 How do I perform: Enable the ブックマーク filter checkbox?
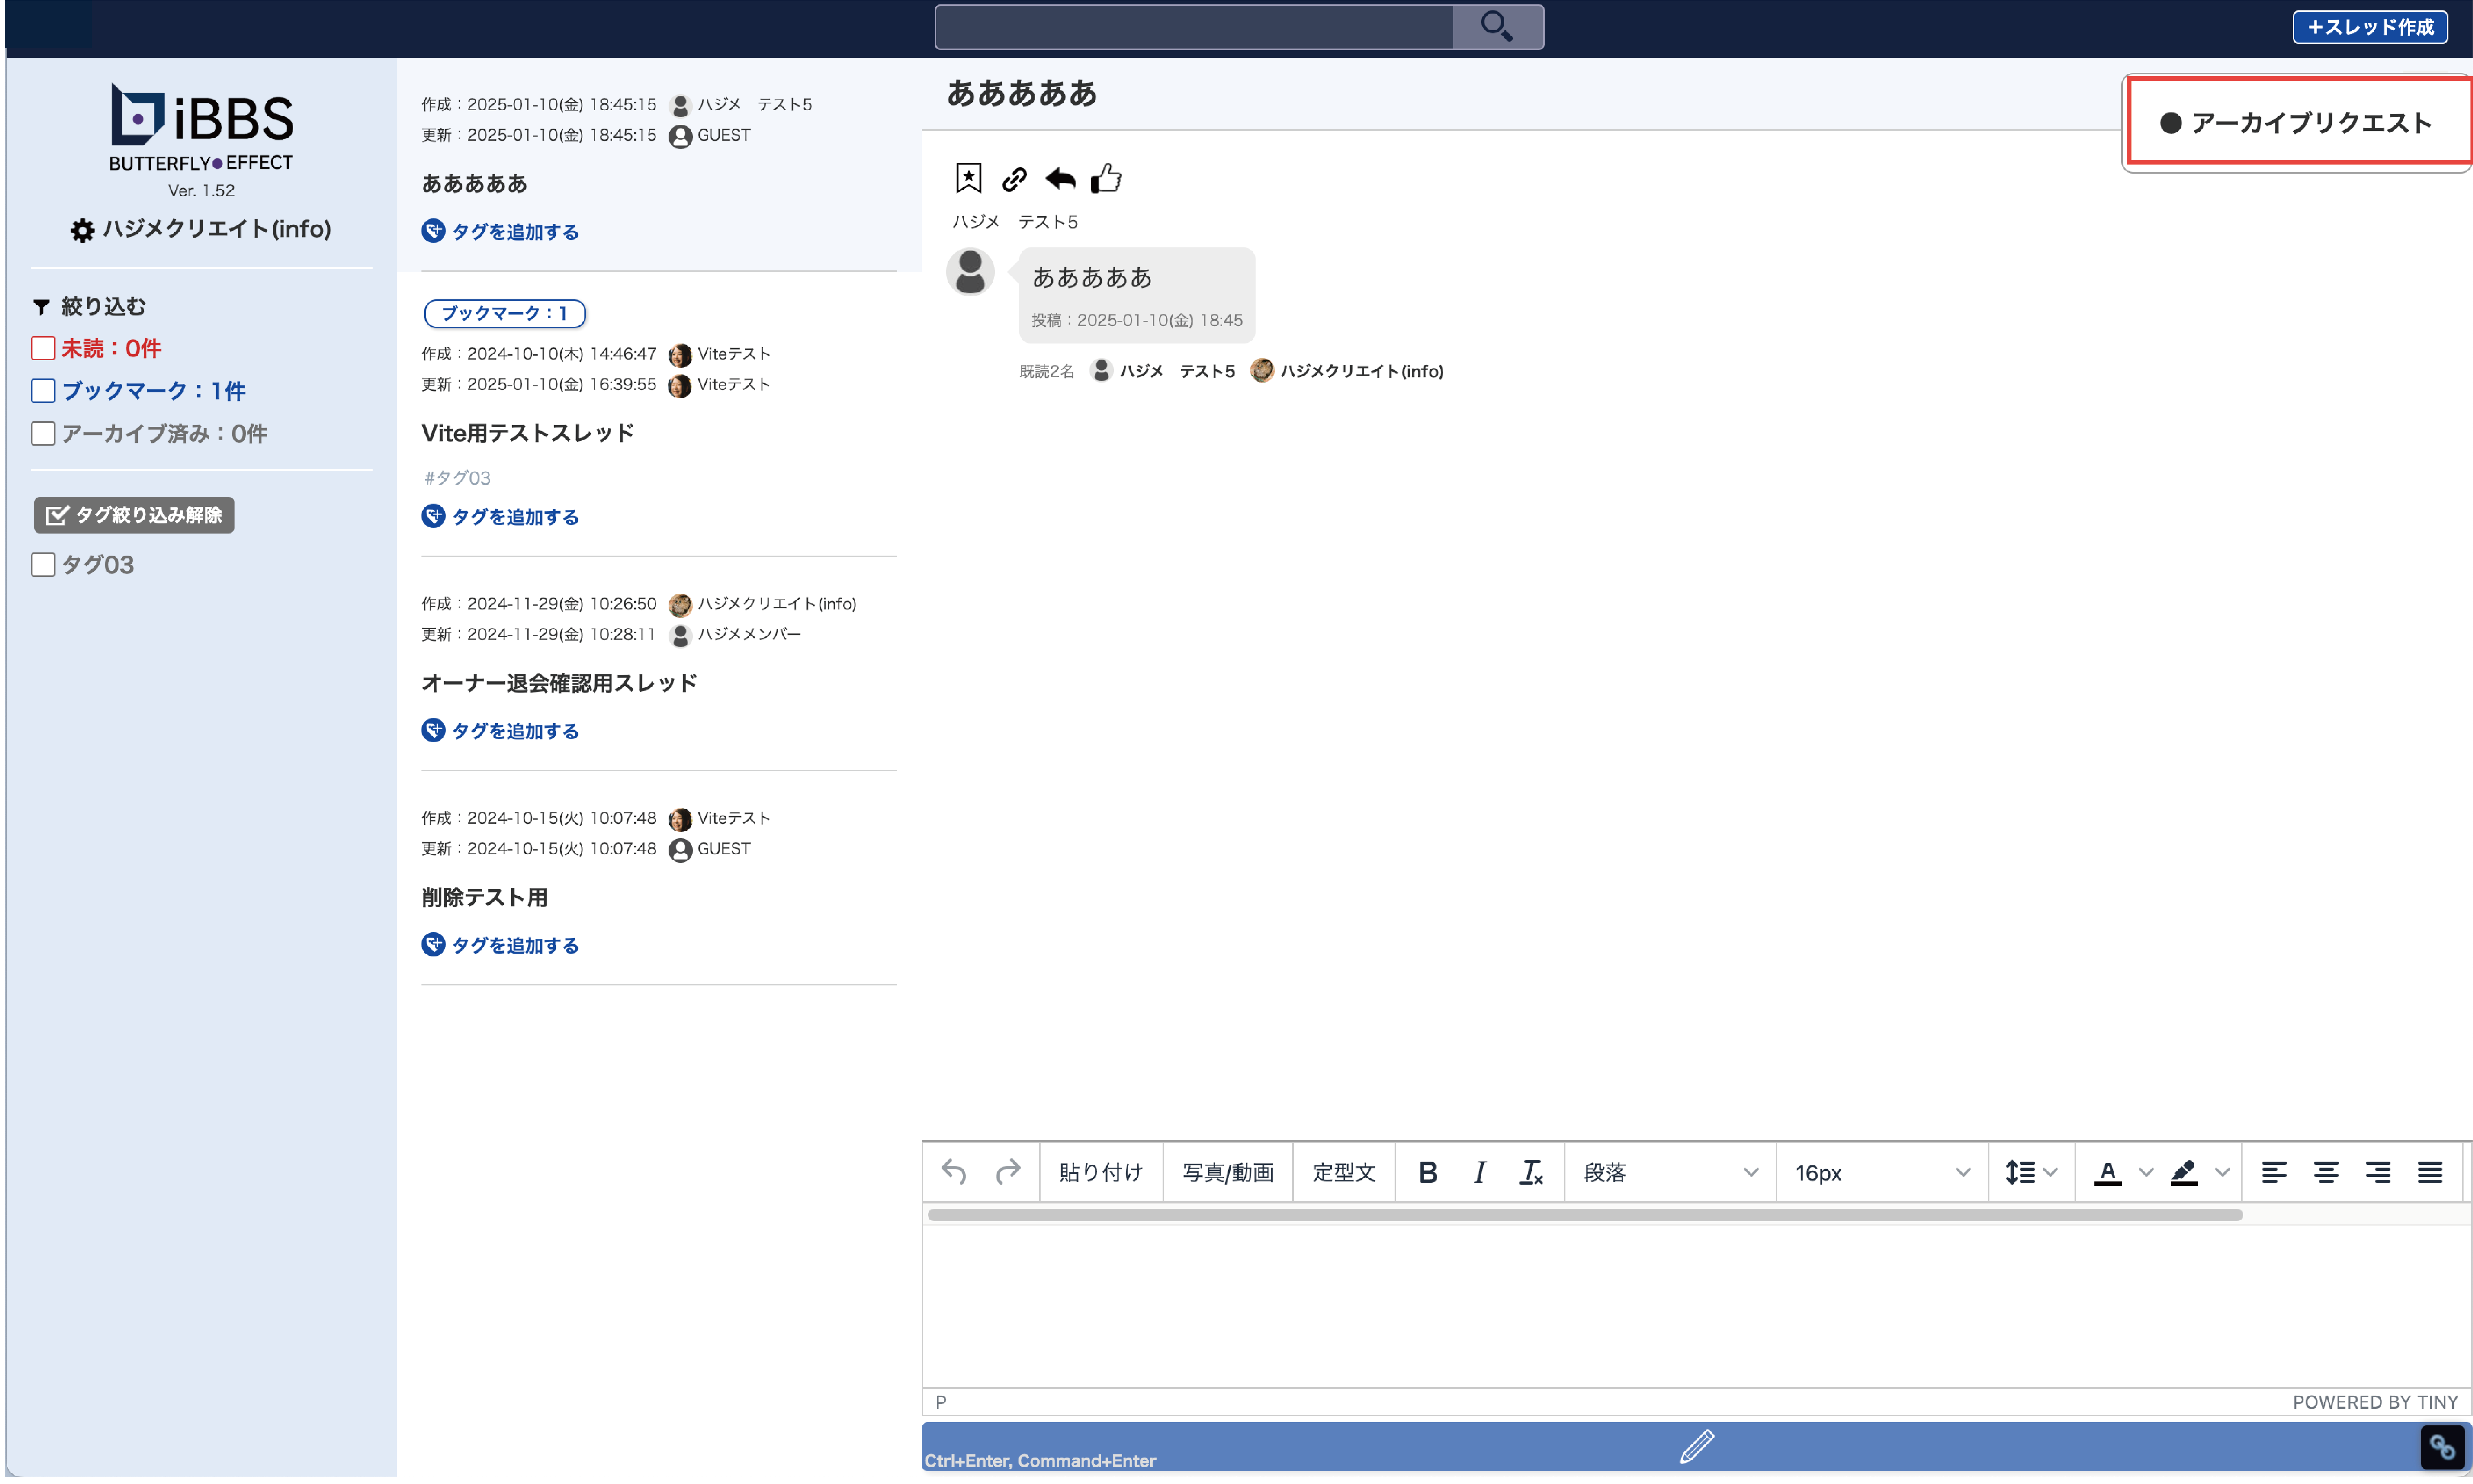(43, 391)
